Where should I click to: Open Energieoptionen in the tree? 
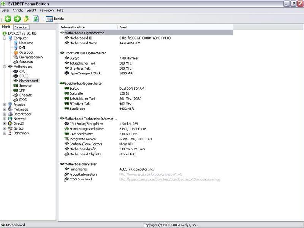(x=31, y=57)
